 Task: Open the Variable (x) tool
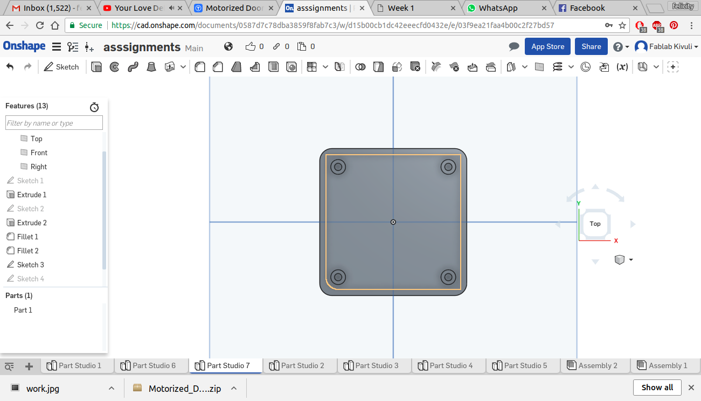pos(622,67)
